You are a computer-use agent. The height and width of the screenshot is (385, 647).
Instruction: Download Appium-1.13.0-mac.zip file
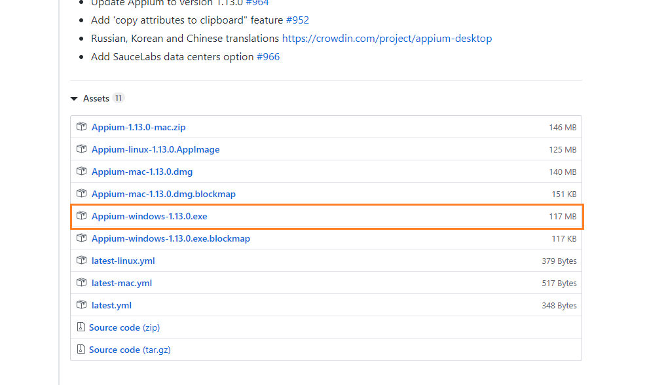(x=138, y=127)
